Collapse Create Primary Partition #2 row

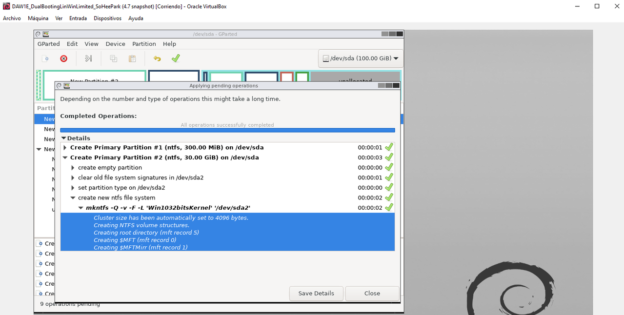tap(65, 157)
